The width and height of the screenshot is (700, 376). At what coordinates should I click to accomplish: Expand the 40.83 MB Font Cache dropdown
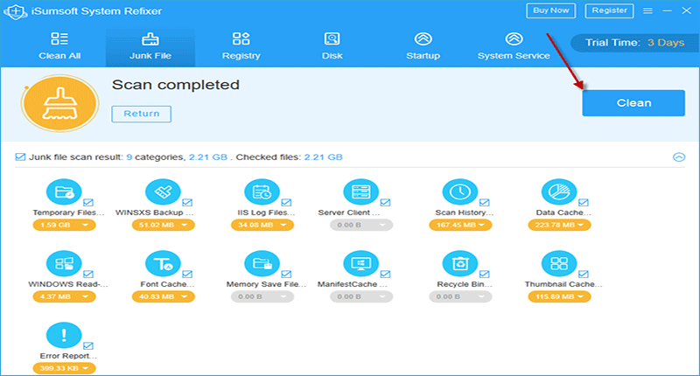click(x=163, y=296)
